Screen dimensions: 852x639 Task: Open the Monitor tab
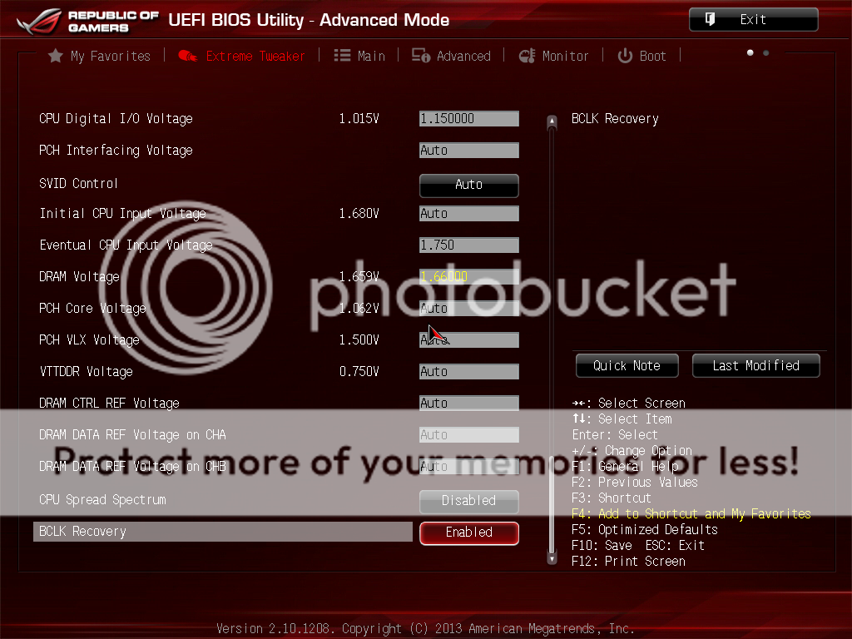pos(565,56)
